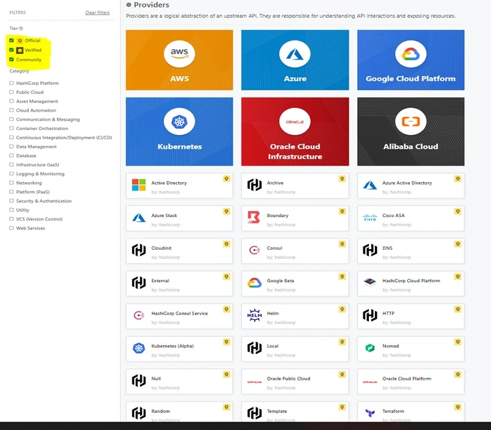This screenshot has height=430, width=491.
Task: Click the Azure logo beside Azure Stack
Action: pyautogui.click(x=139, y=218)
